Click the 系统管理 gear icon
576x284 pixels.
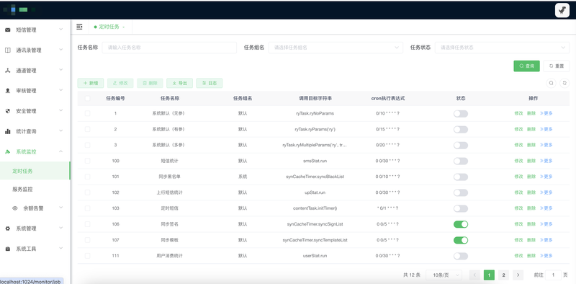click(x=7, y=228)
